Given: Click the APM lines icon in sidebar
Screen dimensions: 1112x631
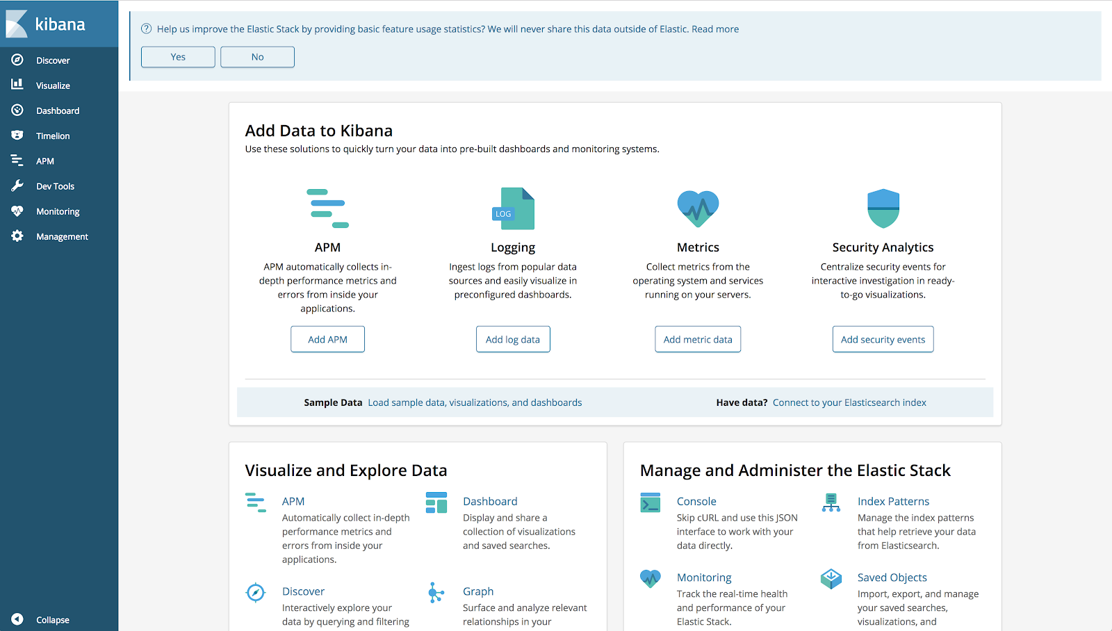Looking at the screenshot, I should click(17, 161).
